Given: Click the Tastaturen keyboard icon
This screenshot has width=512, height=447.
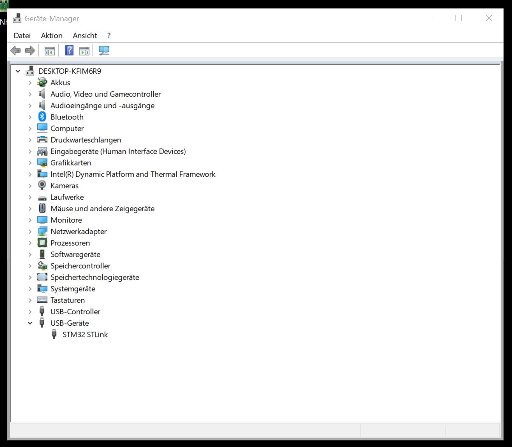Looking at the screenshot, I should tap(42, 300).
